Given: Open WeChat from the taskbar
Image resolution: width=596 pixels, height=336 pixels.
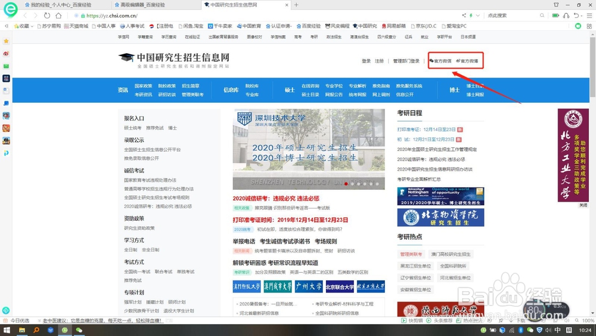Looking at the screenshot, I should [79, 330].
